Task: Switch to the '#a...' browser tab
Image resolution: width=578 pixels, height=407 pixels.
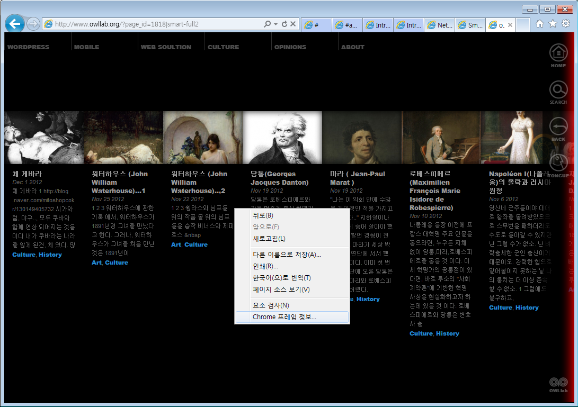Action: 347,25
